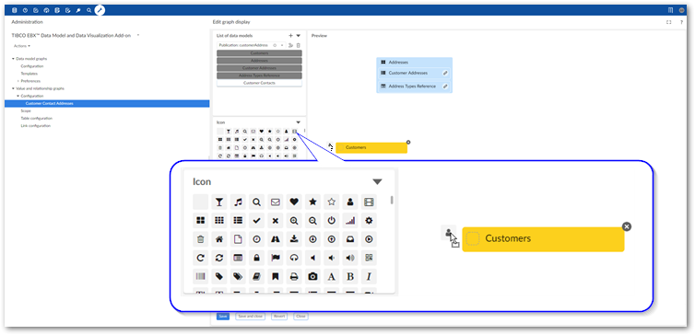The height and width of the screenshot is (335, 695).
Task: Open the Table configuration tree item
Action: (36, 119)
